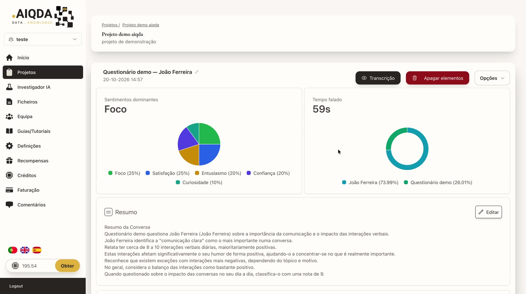Image resolution: width=526 pixels, height=294 pixels.
Task: Open the teste workspace dropdown
Action: click(43, 39)
